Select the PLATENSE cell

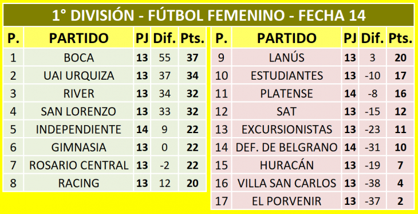286,94
